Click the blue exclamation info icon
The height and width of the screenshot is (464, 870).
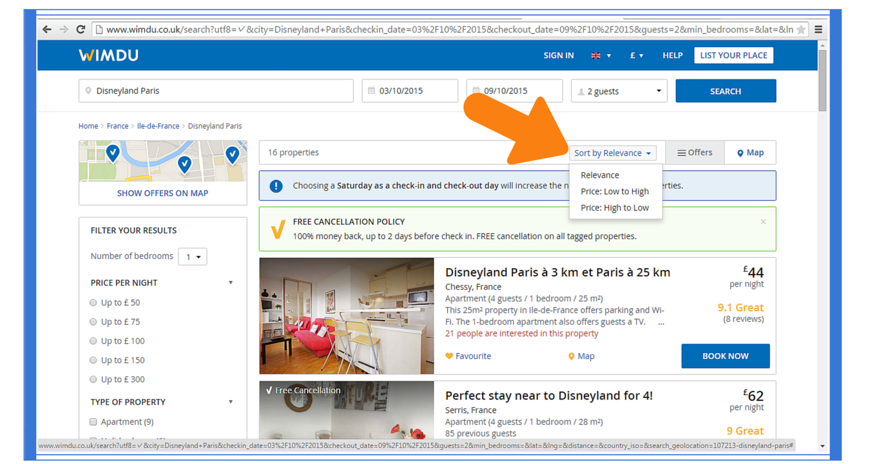click(x=276, y=186)
